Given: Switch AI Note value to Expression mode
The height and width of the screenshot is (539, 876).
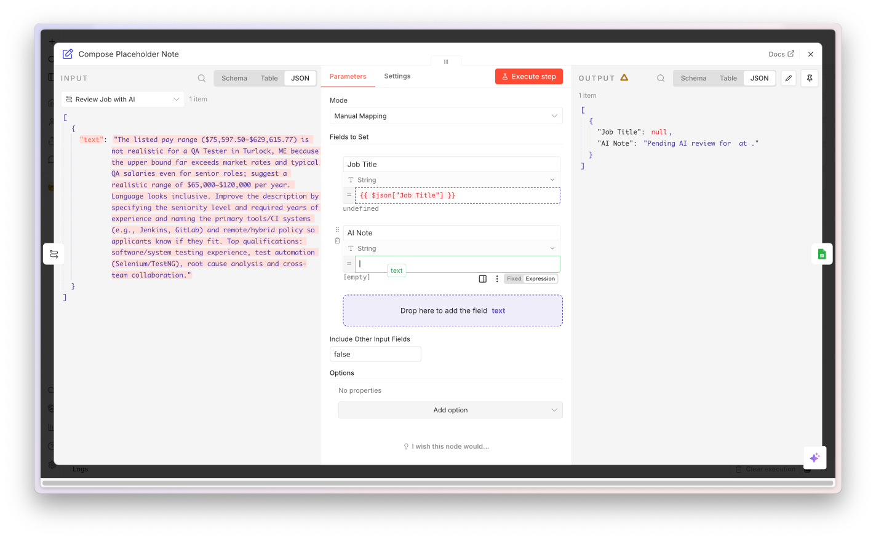Looking at the screenshot, I should point(540,279).
